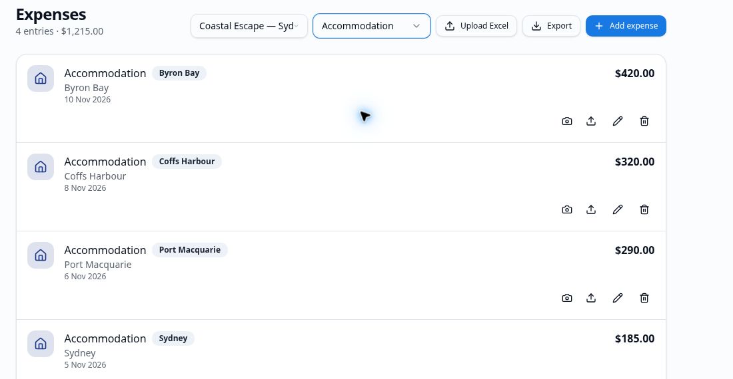Click the Port Macquarie location tag

pos(190,250)
